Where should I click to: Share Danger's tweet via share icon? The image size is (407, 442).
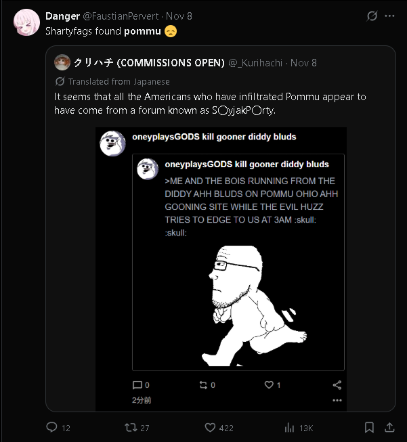point(389,427)
